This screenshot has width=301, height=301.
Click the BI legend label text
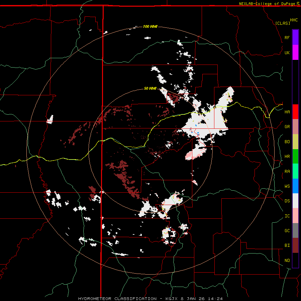[287, 245]
